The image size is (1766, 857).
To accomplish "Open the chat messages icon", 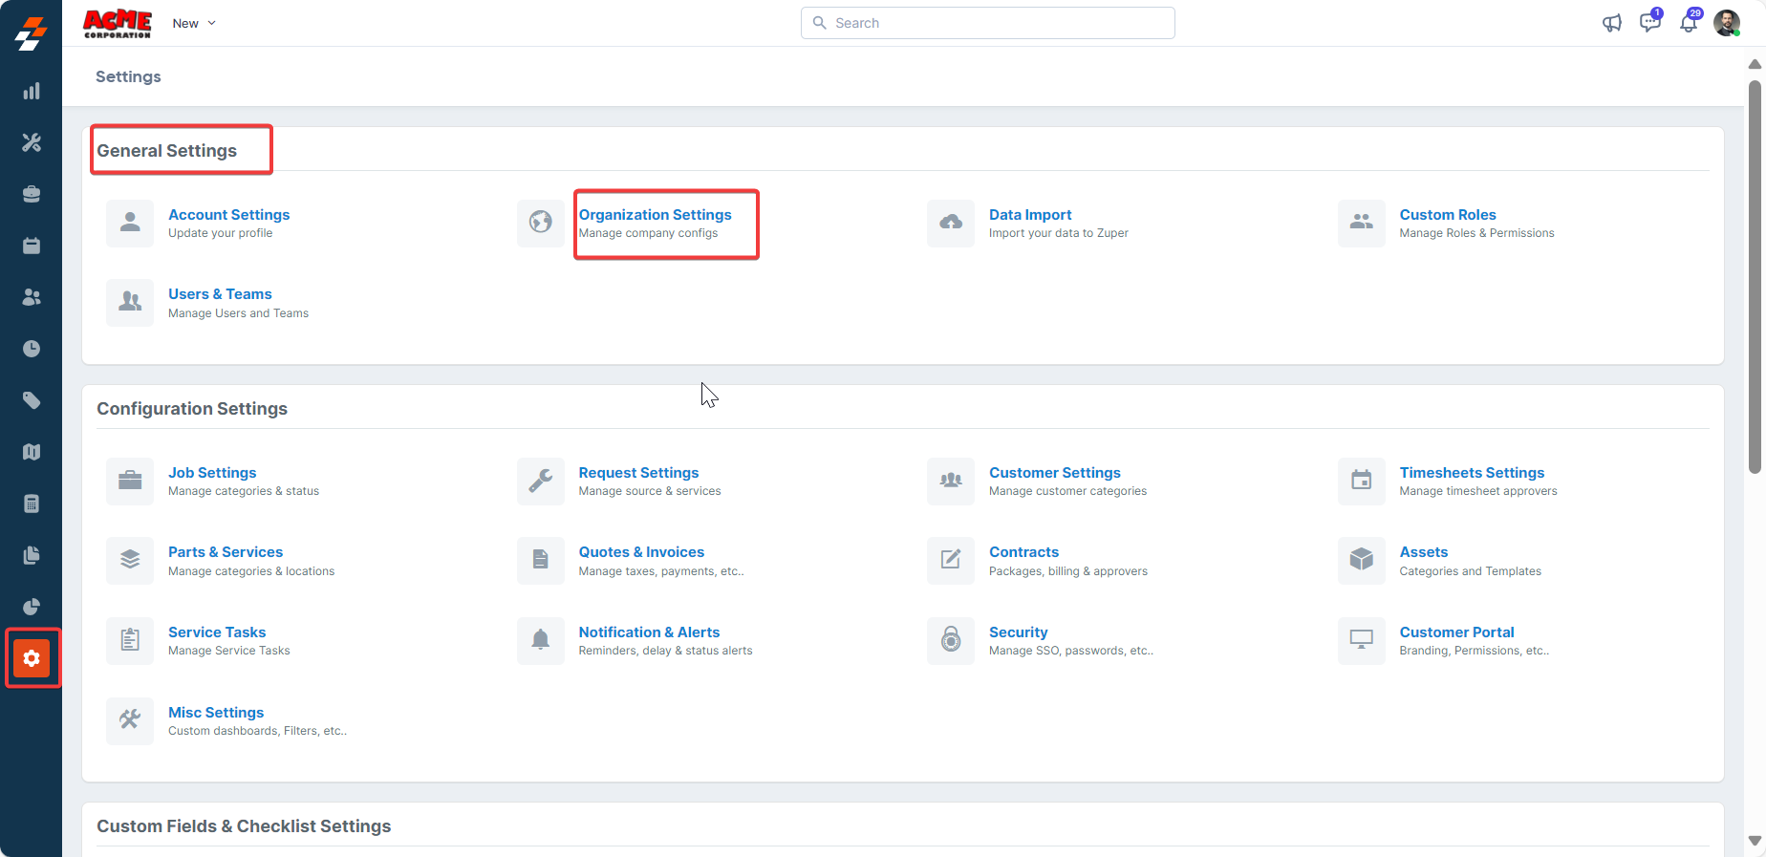I will (x=1649, y=24).
